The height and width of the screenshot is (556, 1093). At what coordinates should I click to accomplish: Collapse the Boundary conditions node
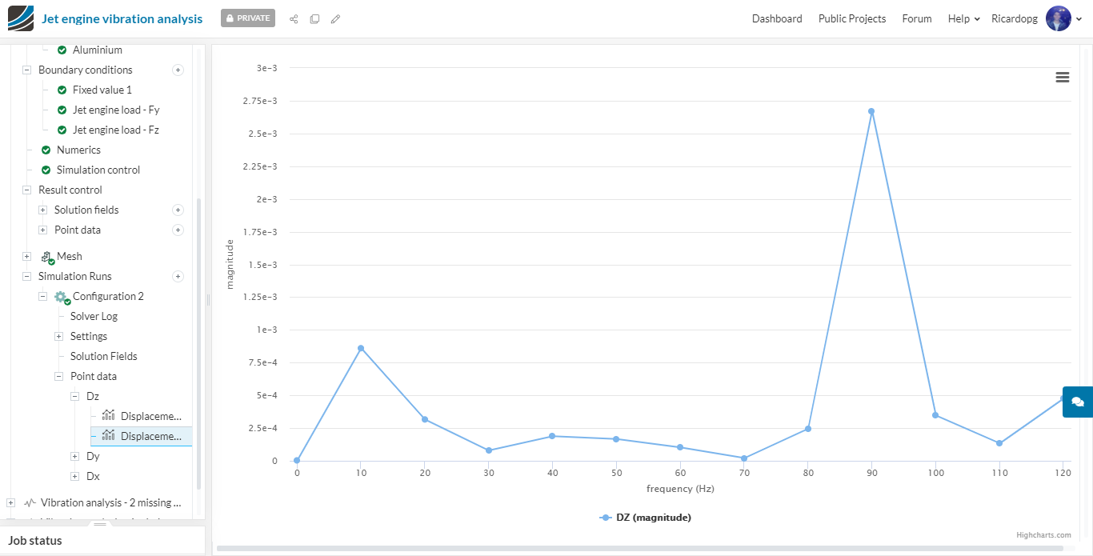pos(26,70)
